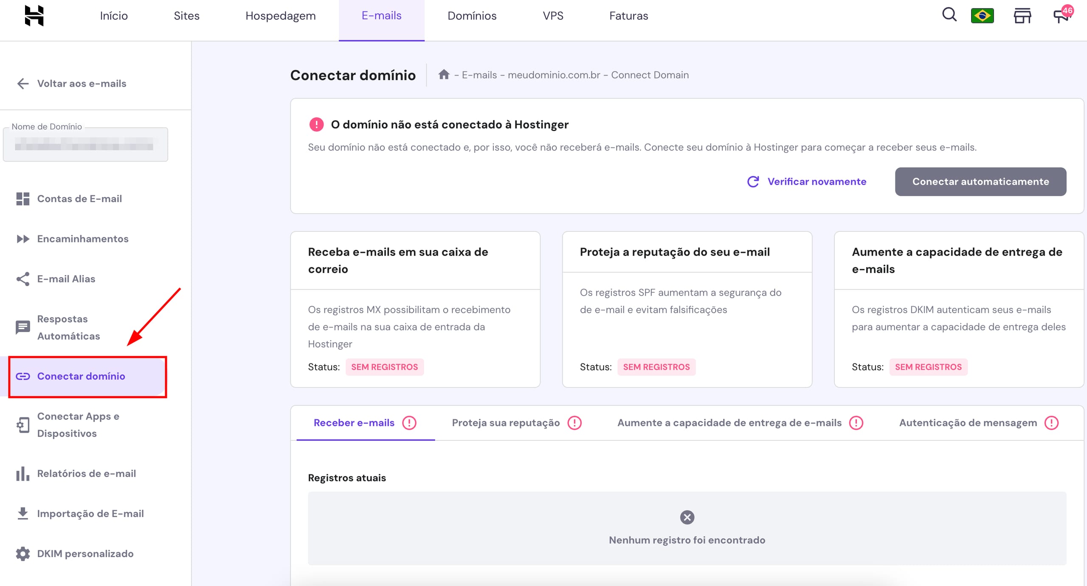Switch to the Domínios menu item

[x=472, y=16]
